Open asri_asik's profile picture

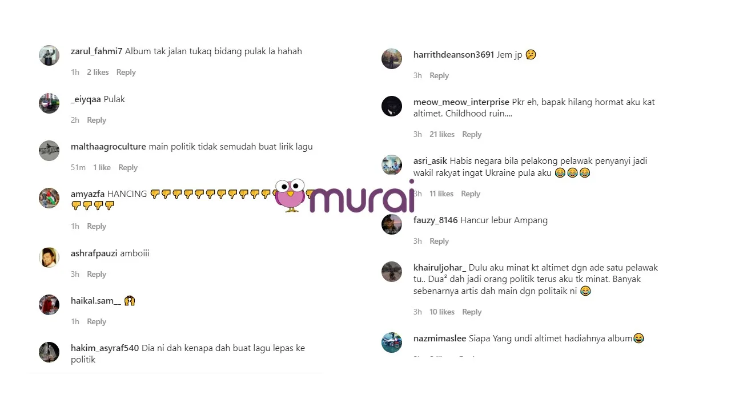click(392, 165)
